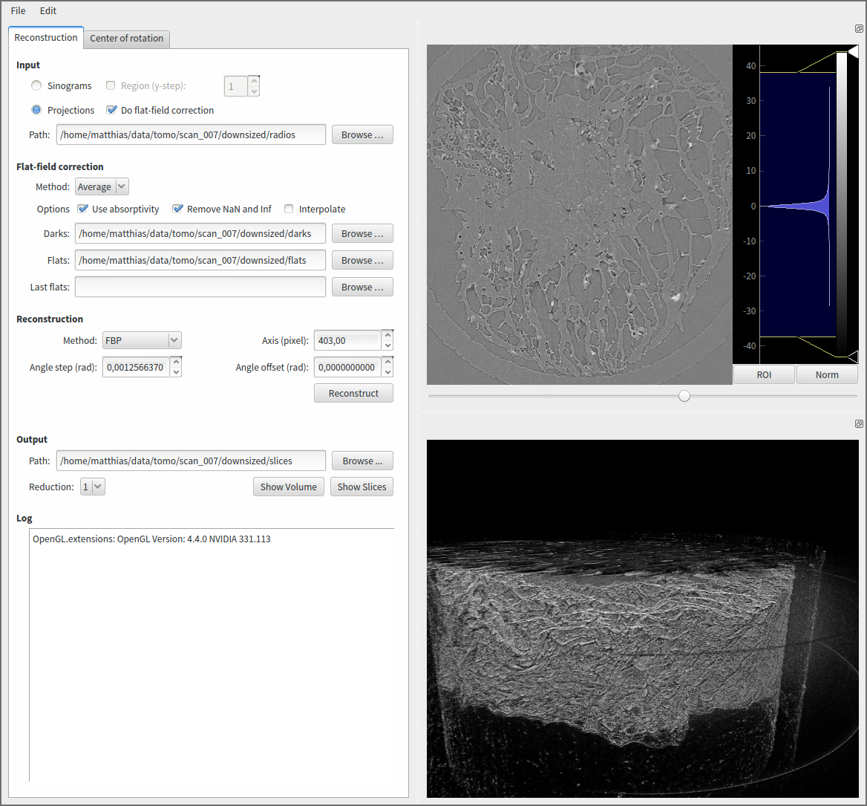Open the Edit menu
867x806 pixels.
(48, 11)
